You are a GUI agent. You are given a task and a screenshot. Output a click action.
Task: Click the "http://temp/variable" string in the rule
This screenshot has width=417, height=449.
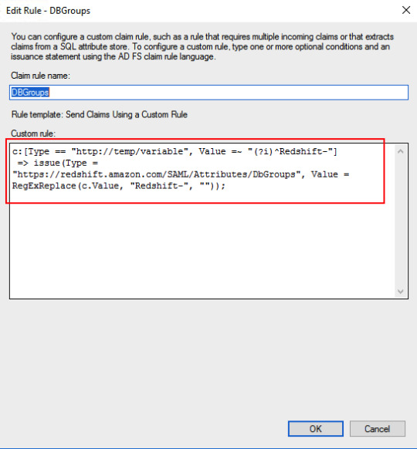[130, 151]
